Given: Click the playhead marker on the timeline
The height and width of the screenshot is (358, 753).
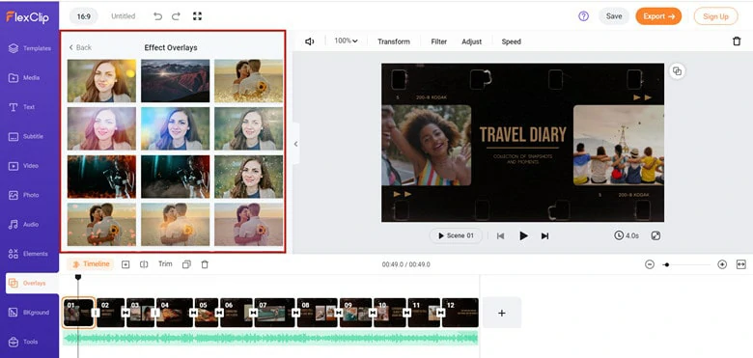Looking at the screenshot, I should point(78,277).
